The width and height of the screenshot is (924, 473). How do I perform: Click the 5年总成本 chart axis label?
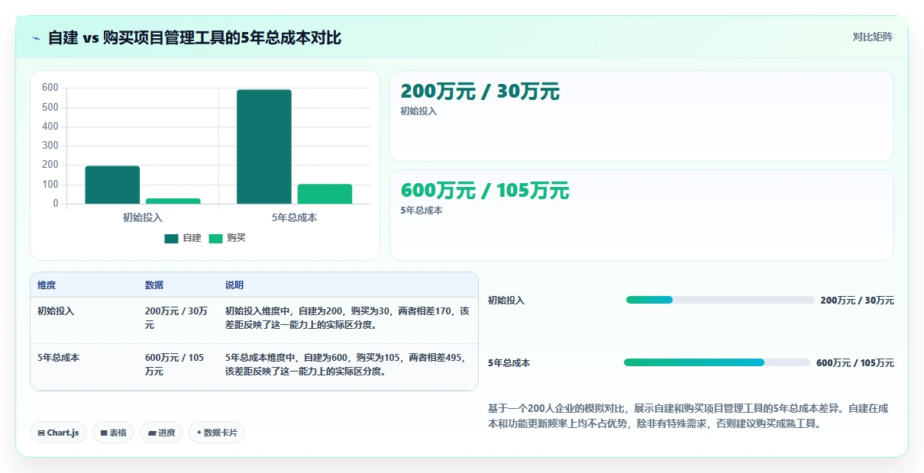coord(294,217)
